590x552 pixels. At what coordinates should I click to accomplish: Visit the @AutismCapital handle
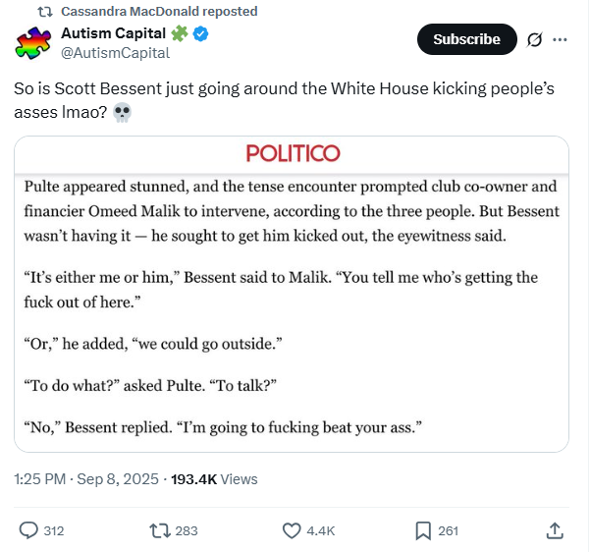tap(115, 53)
